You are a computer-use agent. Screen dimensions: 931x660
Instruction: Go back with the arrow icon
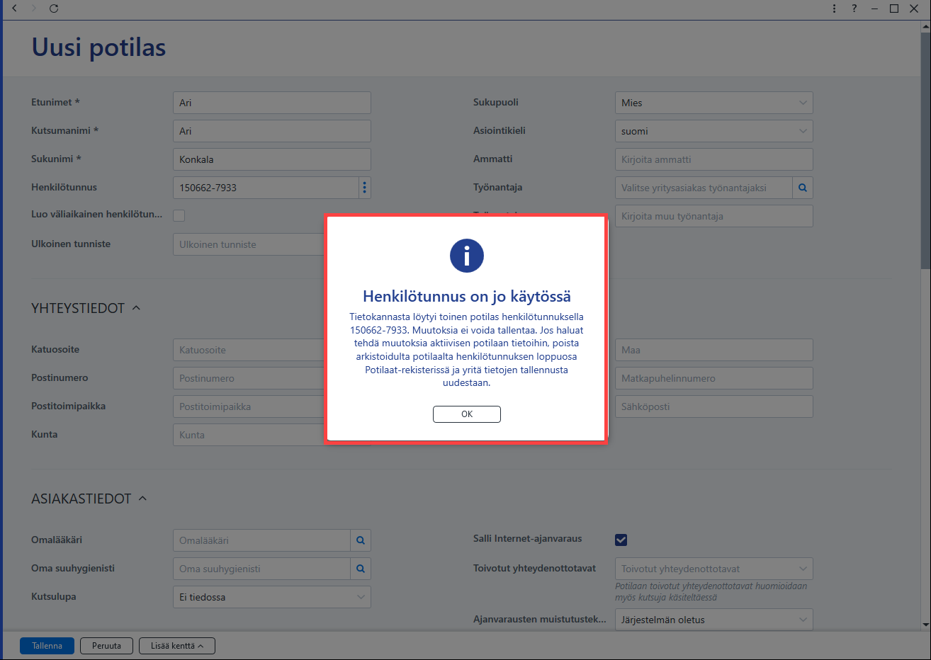[x=15, y=8]
